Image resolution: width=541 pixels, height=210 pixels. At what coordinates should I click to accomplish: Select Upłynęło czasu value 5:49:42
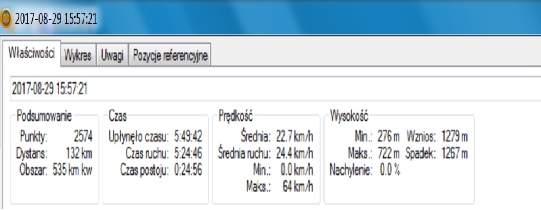188,137
